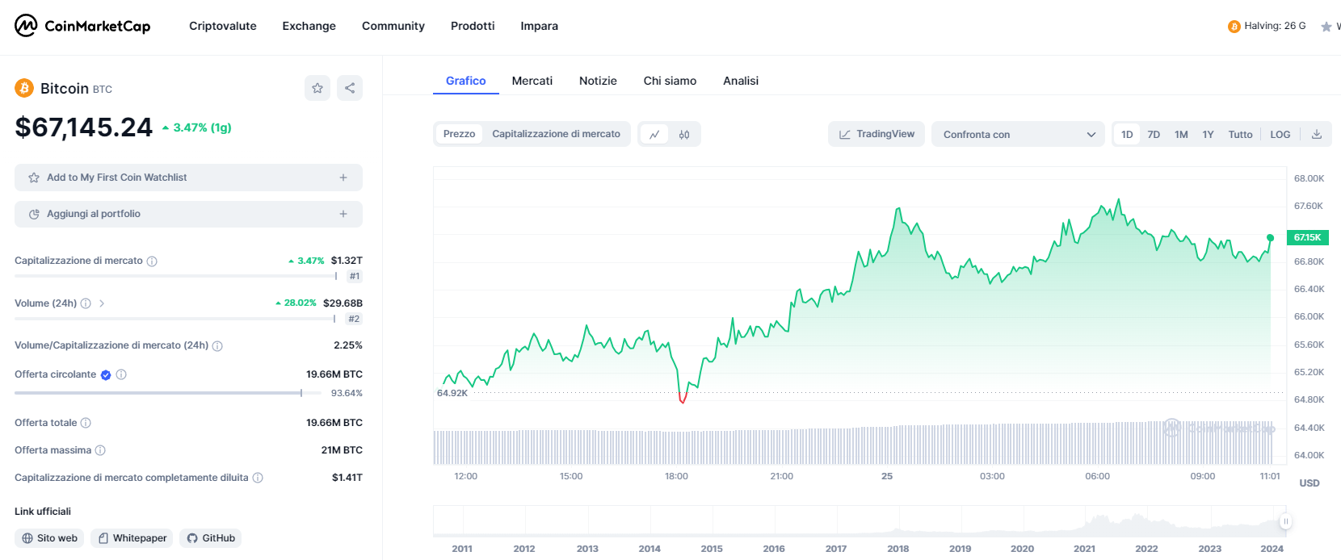Switch to the Mercati tab

532,81
